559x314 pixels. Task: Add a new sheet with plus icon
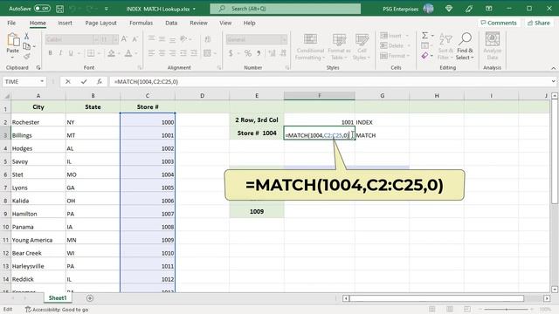[x=90, y=298]
